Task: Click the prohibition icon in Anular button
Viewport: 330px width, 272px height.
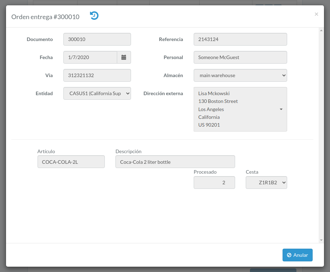Action: (x=289, y=255)
